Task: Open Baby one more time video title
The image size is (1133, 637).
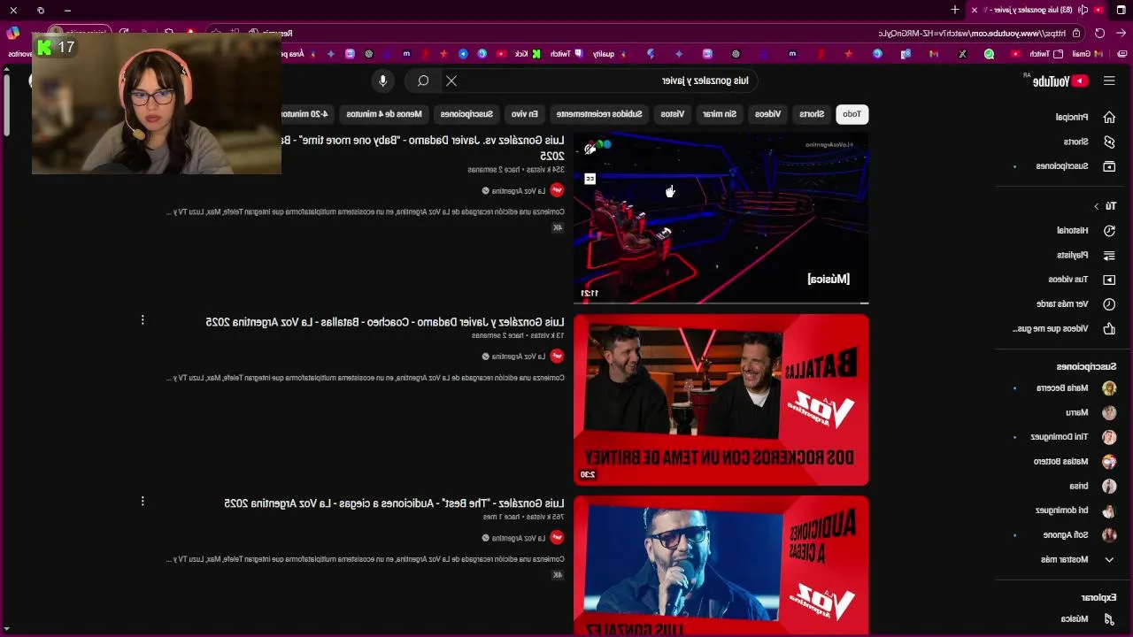Action: click(x=423, y=148)
